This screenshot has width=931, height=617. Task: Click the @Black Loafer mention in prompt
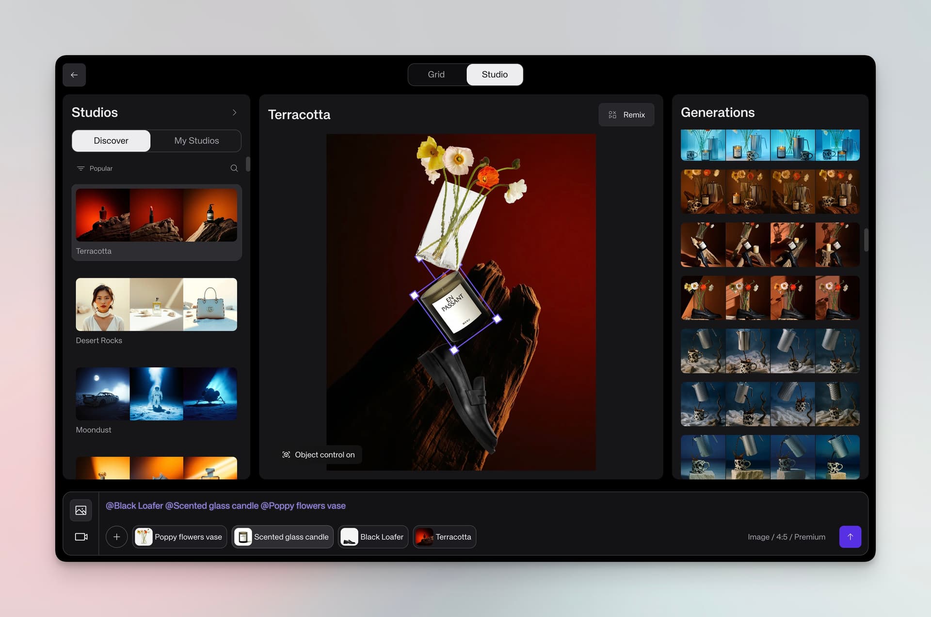tap(134, 506)
